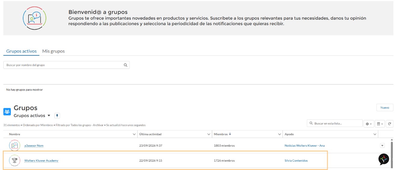Open the Apodo column actions chevron
400x170 pixels.
pos(375,134)
